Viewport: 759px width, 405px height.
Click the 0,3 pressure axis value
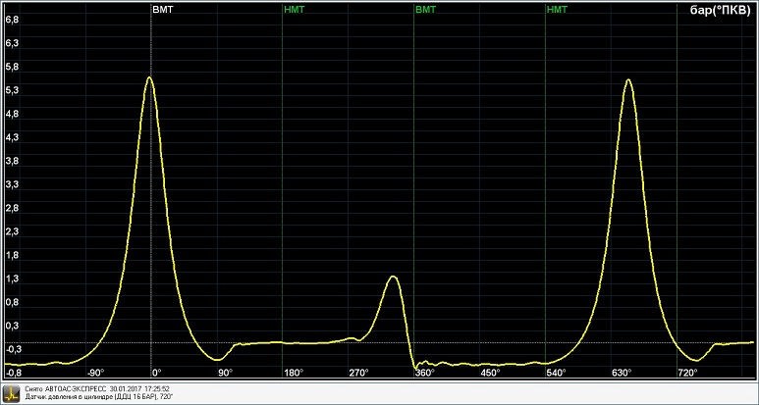pos(12,327)
